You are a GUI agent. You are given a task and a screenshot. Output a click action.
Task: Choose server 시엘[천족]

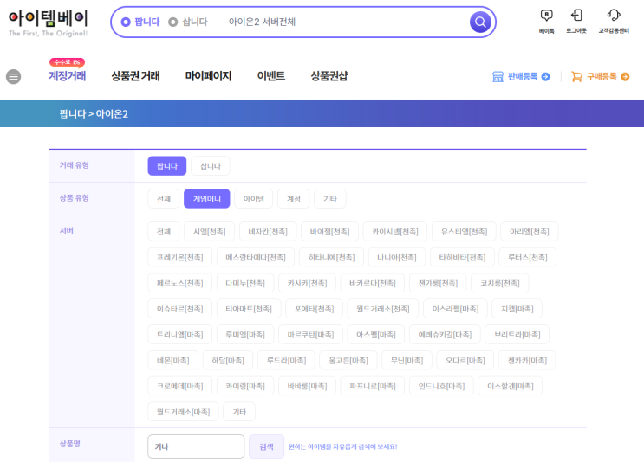pyautogui.click(x=210, y=232)
